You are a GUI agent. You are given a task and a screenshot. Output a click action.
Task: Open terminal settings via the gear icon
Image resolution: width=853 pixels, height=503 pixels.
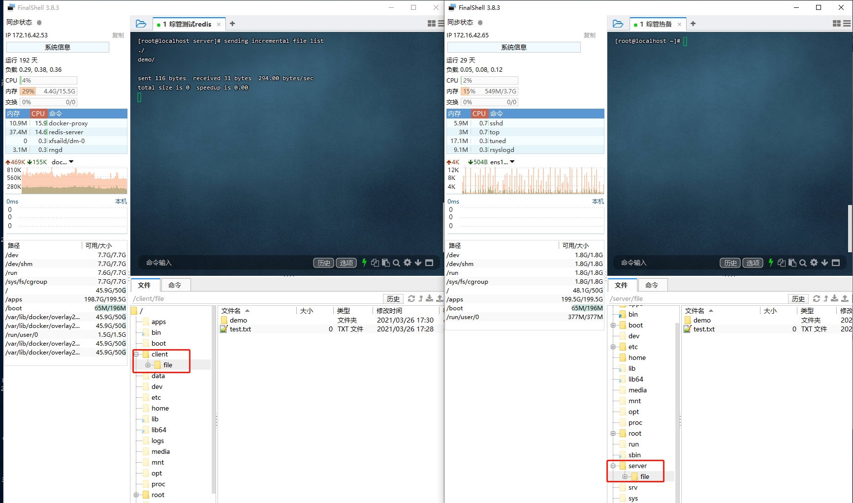coord(408,263)
